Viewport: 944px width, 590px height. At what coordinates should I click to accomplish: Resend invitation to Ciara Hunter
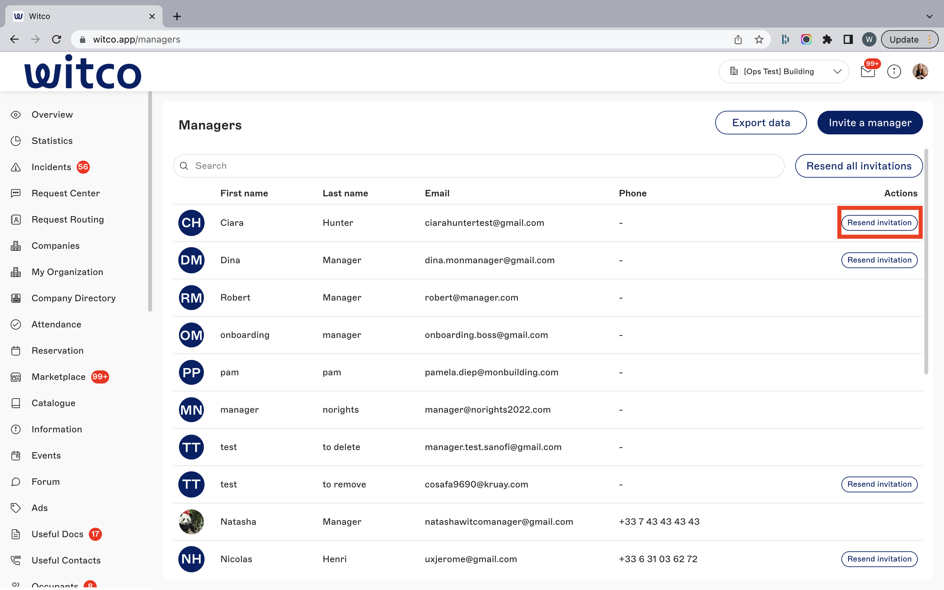coord(879,223)
